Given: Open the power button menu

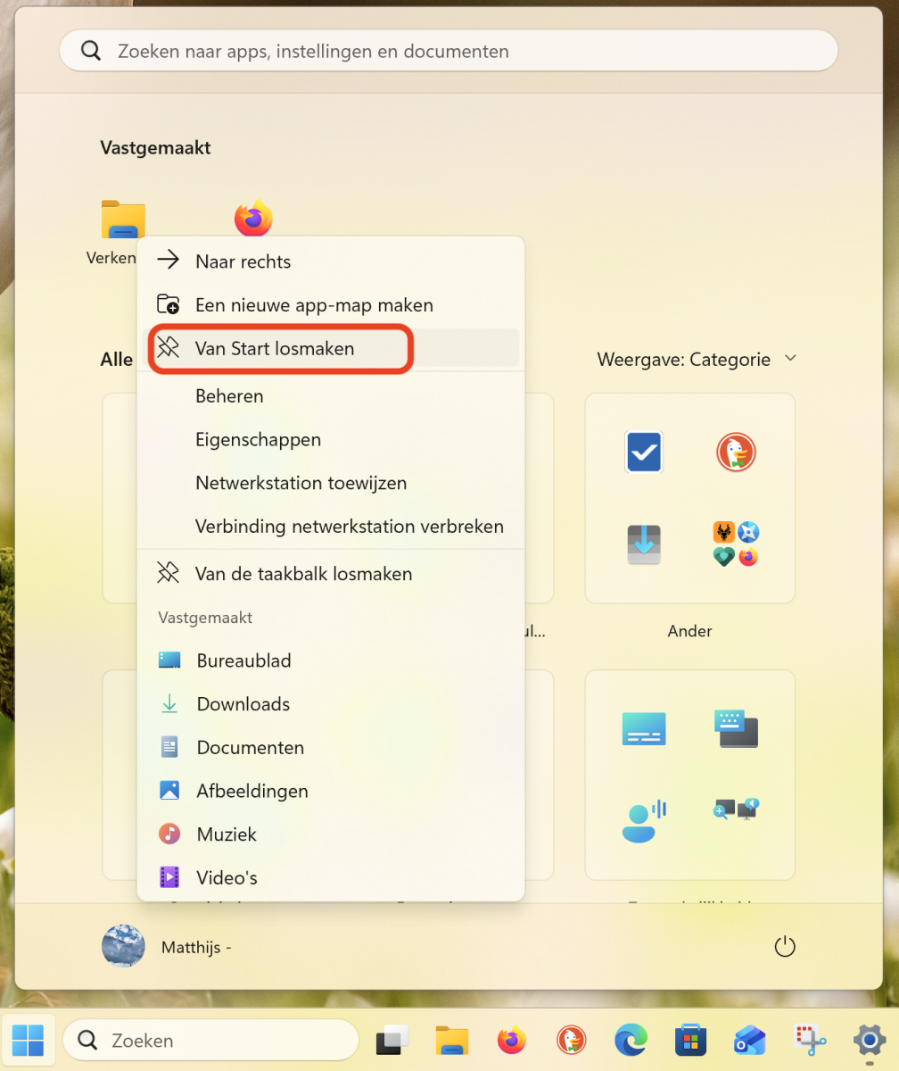Looking at the screenshot, I should pyautogui.click(x=784, y=947).
